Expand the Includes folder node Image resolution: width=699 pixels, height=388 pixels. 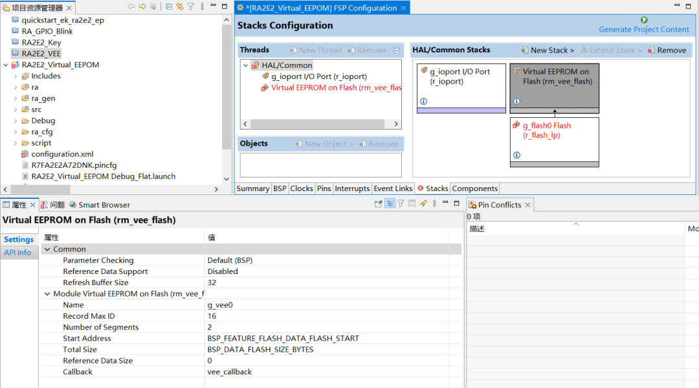(x=16, y=76)
